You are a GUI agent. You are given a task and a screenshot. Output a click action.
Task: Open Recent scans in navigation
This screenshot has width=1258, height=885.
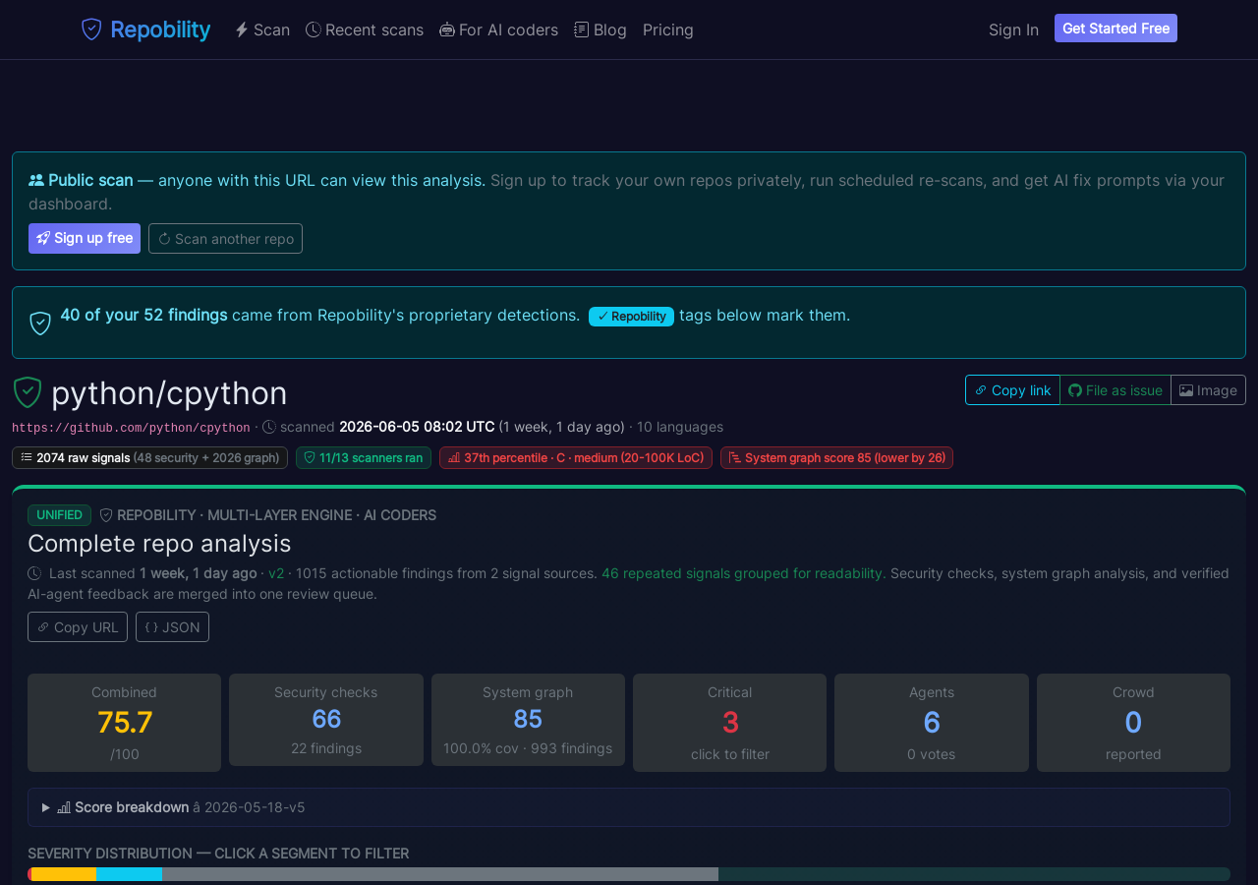[365, 29]
